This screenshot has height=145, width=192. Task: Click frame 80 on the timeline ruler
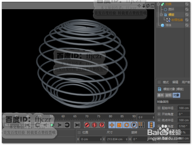[111, 116]
